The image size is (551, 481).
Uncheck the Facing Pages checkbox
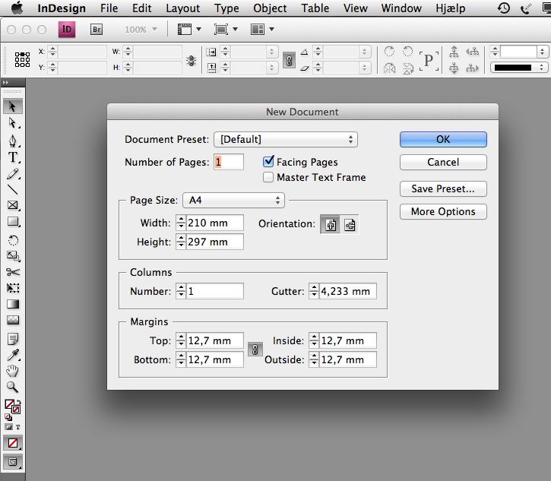[x=268, y=161]
